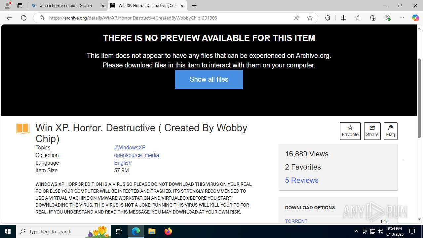This screenshot has width=423, height=238.
Task: Open the English language link
Action: 123,163
